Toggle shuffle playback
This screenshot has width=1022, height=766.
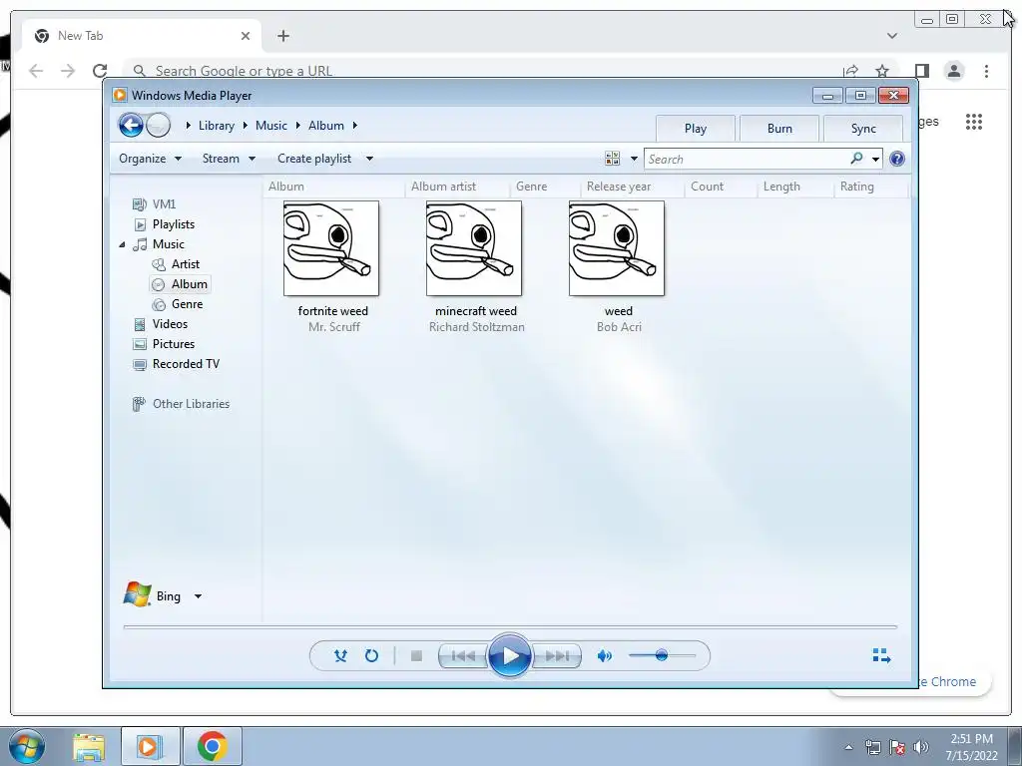[x=340, y=656]
